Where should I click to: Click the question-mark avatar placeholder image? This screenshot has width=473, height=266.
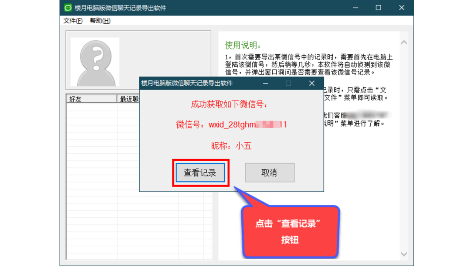[95, 61]
